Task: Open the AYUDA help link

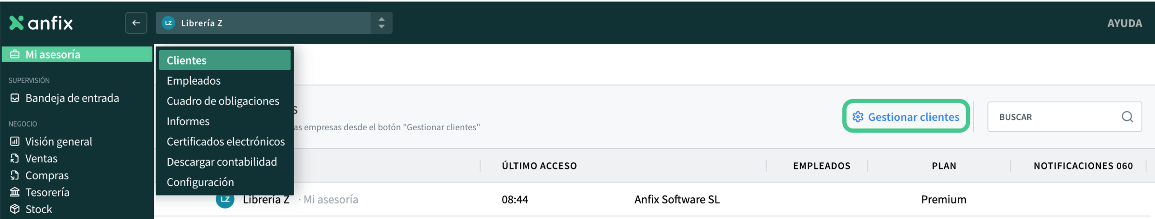Action: [x=1124, y=23]
